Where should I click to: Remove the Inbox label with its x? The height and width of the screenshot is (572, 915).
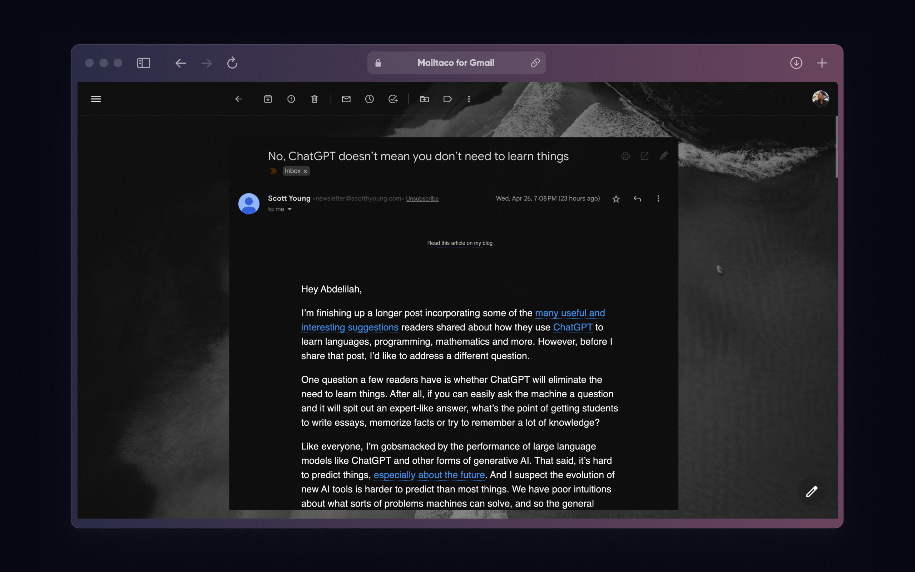click(x=305, y=171)
